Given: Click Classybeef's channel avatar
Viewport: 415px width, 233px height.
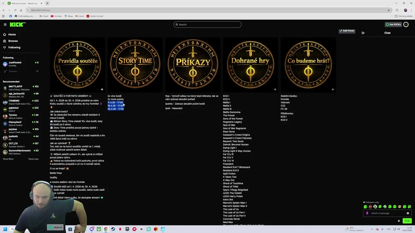Looking at the screenshot, I should pyautogui.click(x=5, y=124).
